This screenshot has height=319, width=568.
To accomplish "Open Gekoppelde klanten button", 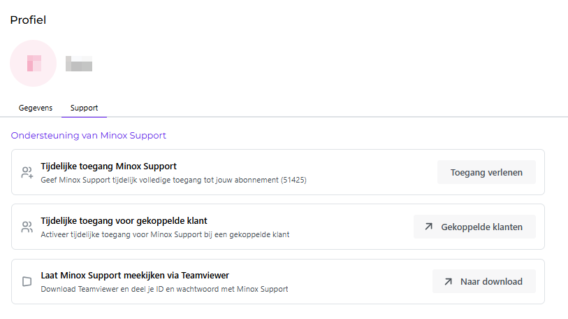I will (x=474, y=227).
